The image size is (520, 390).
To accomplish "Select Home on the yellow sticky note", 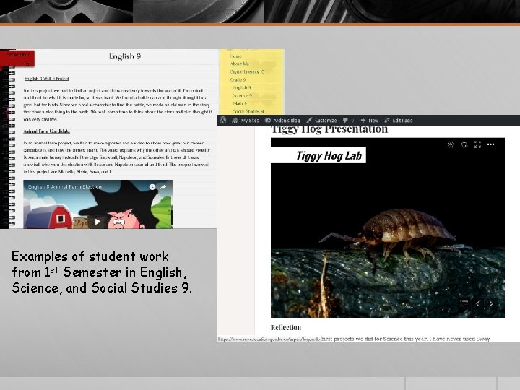I will click(x=235, y=56).
